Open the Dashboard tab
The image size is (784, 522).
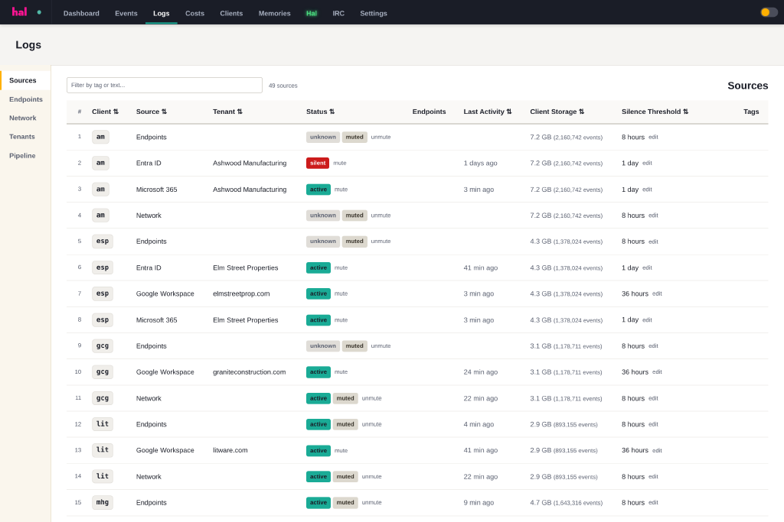[x=81, y=14]
